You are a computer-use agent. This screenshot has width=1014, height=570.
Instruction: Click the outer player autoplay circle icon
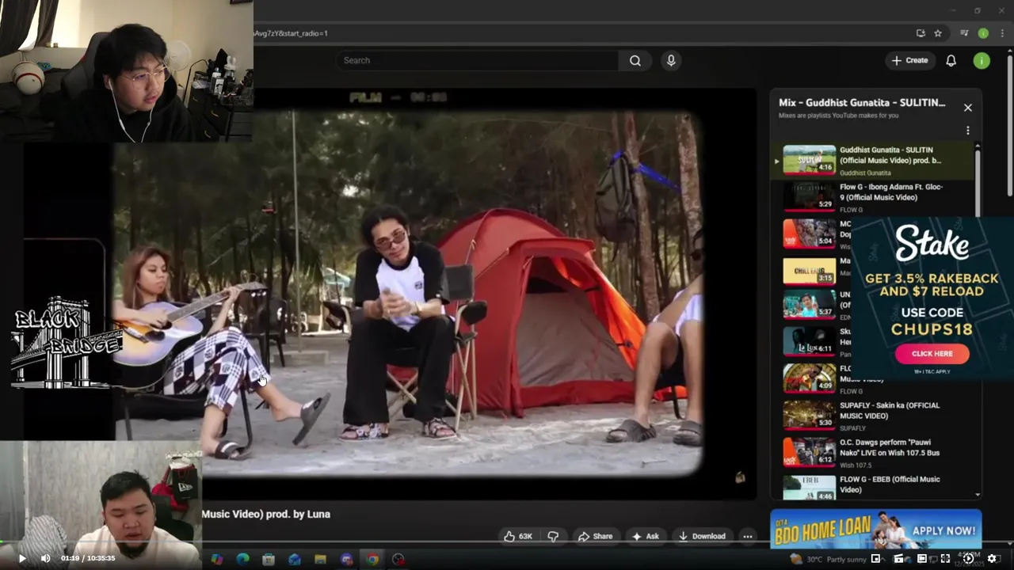pyautogui.click(x=968, y=558)
